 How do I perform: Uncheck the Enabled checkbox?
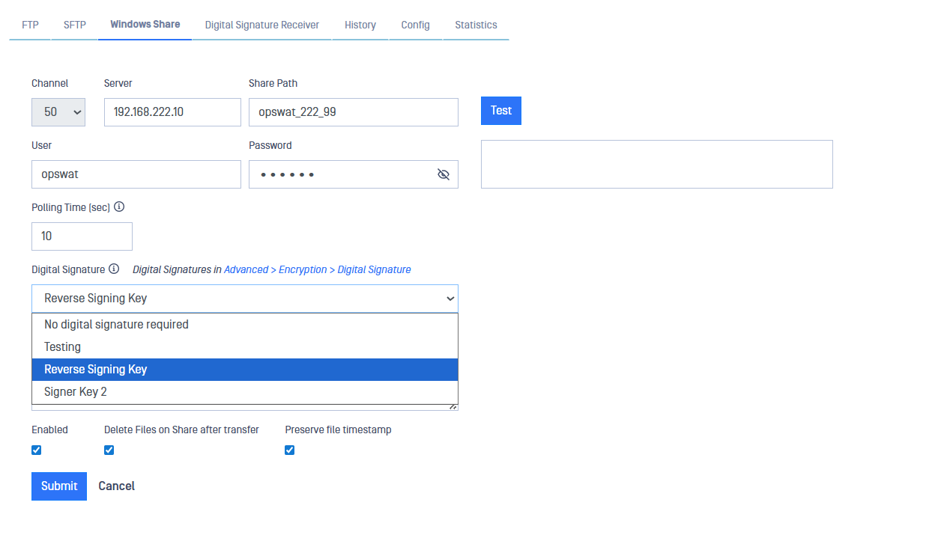coord(37,450)
